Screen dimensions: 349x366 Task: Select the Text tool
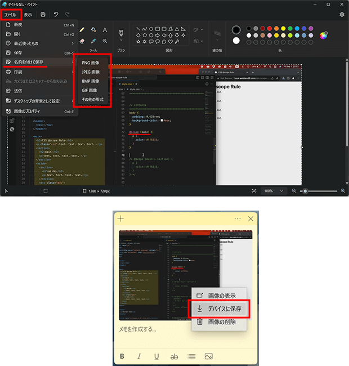105,30
